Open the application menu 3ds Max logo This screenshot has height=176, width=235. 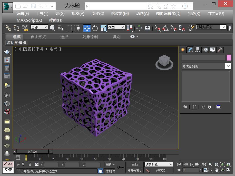(x=7, y=7)
